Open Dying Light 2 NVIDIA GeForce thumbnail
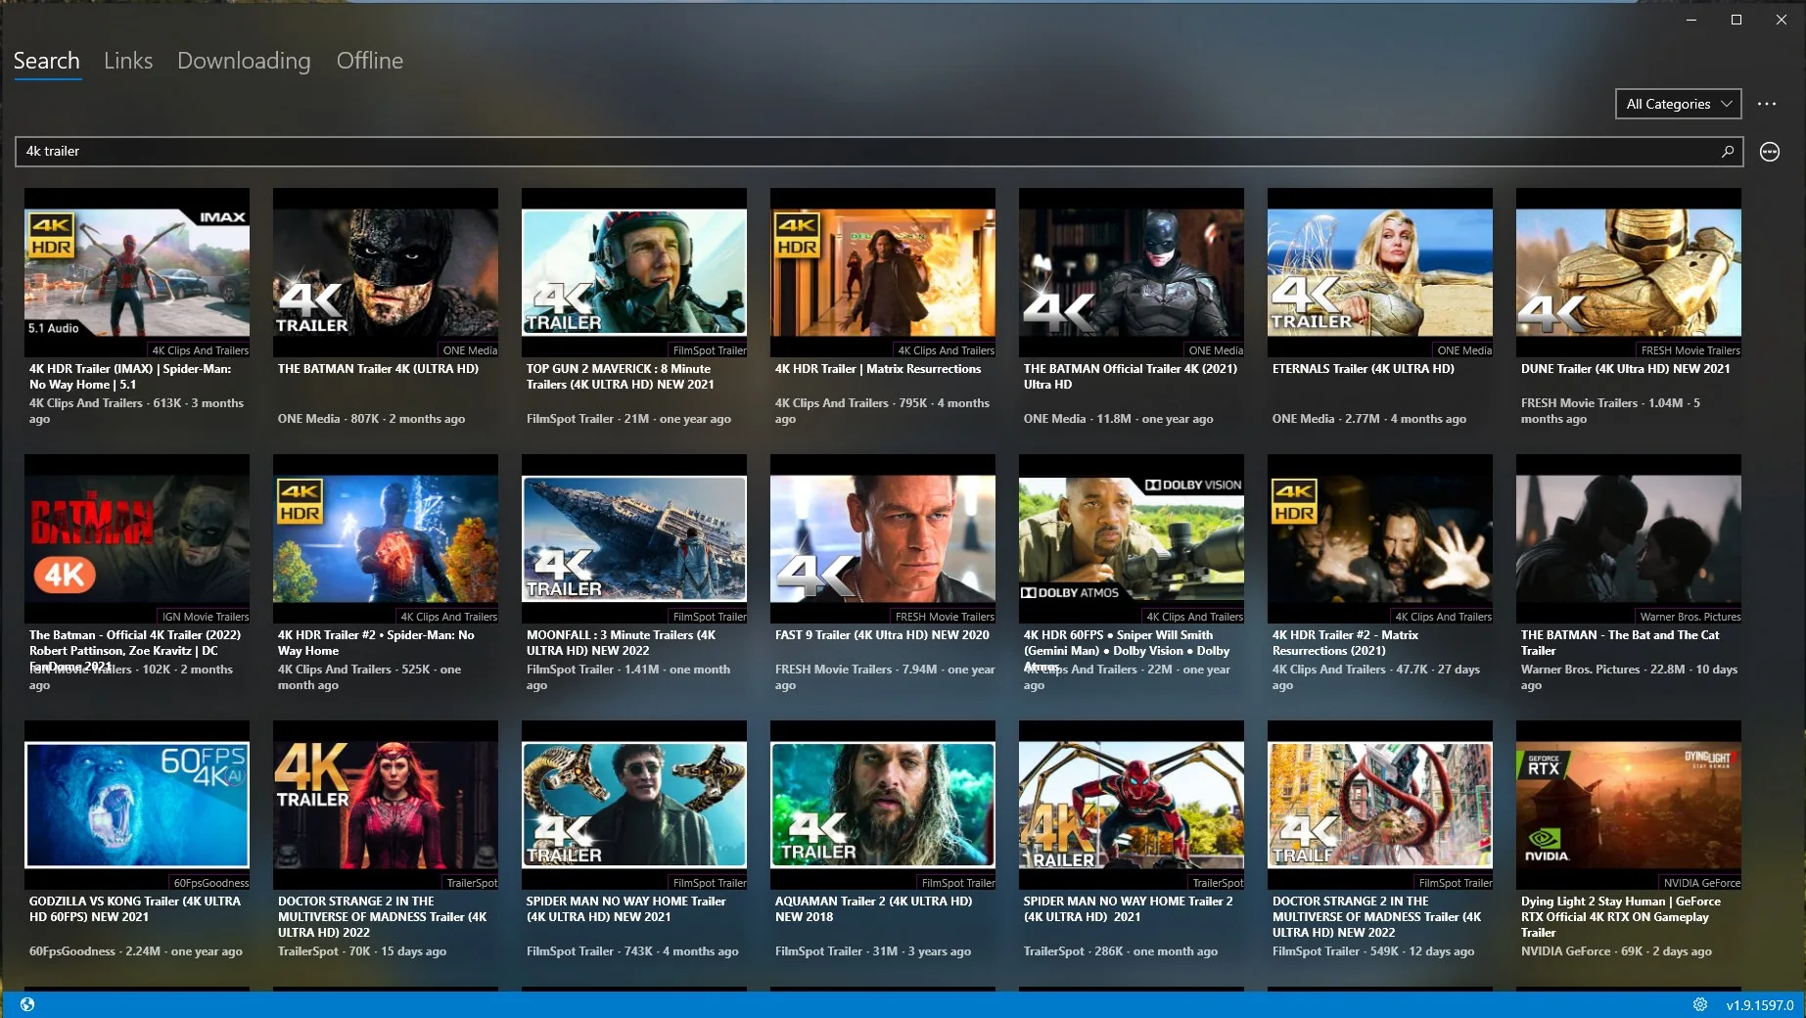This screenshot has height=1018, width=1806. (x=1629, y=805)
